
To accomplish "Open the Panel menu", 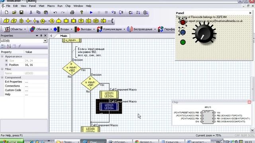I will (x=32, y=6).
